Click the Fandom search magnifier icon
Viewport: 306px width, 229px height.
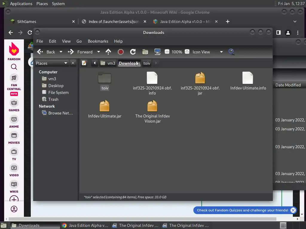click(14, 67)
